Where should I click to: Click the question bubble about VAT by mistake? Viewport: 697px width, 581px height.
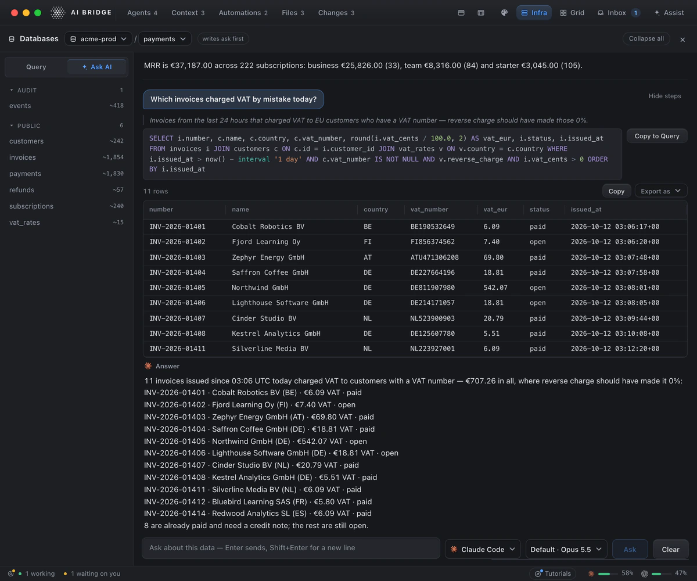click(233, 99)
